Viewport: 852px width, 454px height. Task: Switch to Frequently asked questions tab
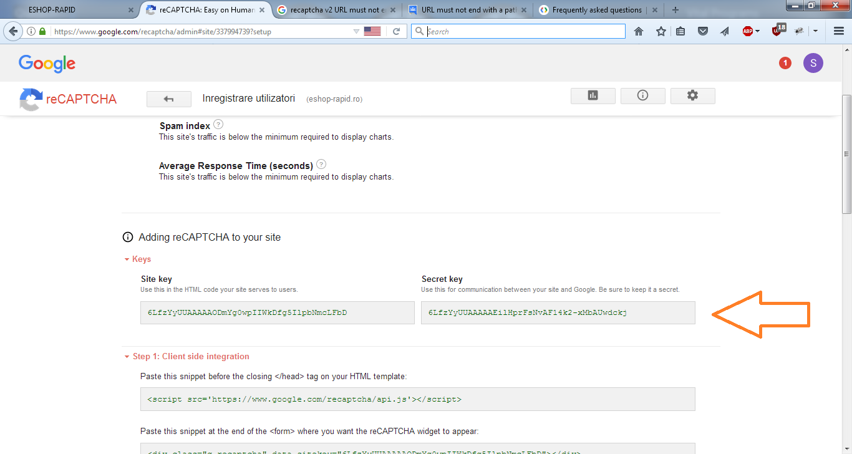click(x=598, y=10)
